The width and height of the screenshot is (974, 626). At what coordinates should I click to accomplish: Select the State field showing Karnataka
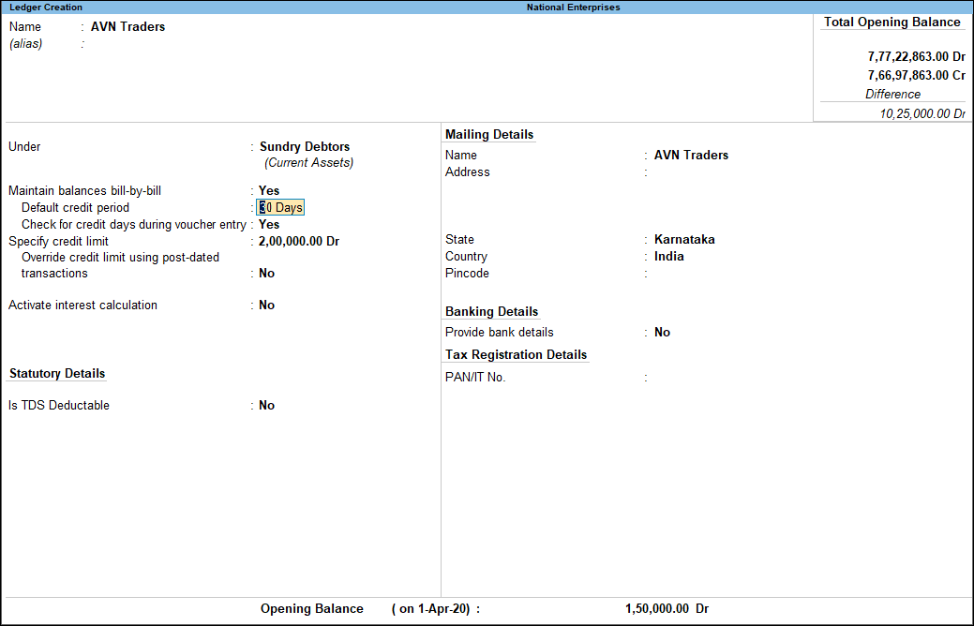(x=684, y=239)
